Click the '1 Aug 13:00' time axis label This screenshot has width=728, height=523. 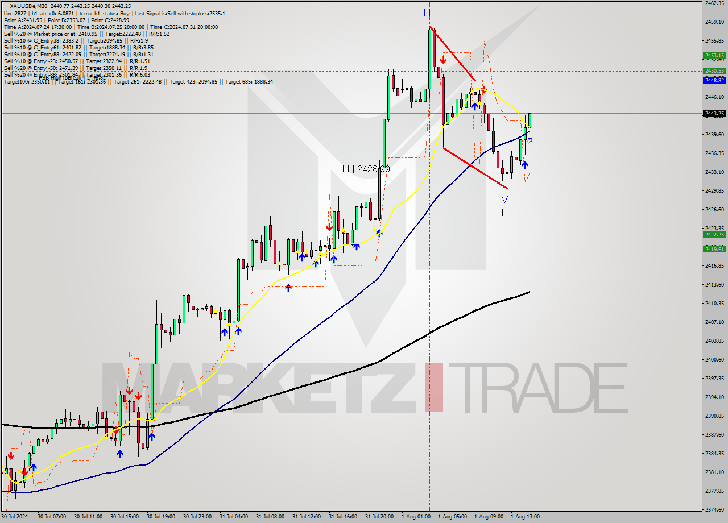click(525, 517)
